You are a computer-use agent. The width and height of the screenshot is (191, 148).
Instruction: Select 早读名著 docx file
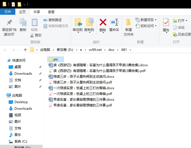click(x=81, y=99)
